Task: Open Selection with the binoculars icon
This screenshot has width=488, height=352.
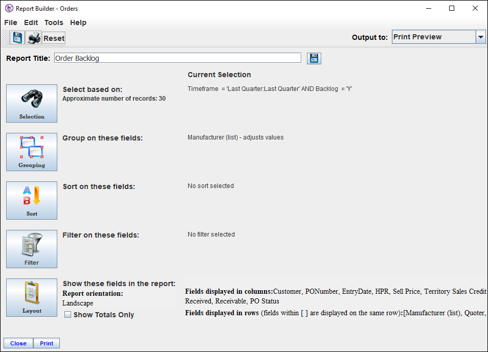Action: tap(32, 103)
